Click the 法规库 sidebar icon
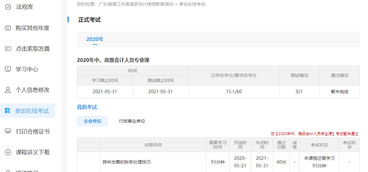The image size is (368, 172). (x=8, y=7)
